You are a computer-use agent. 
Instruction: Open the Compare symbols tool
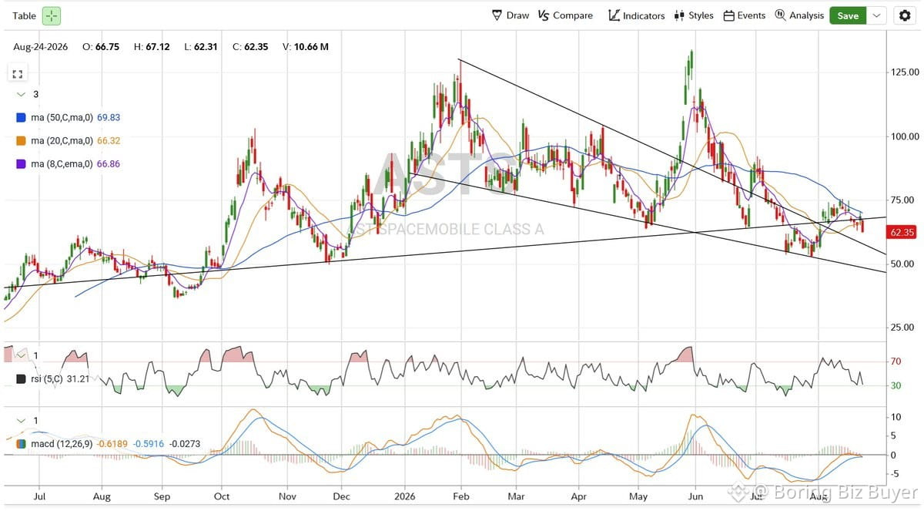coord(565,15)
